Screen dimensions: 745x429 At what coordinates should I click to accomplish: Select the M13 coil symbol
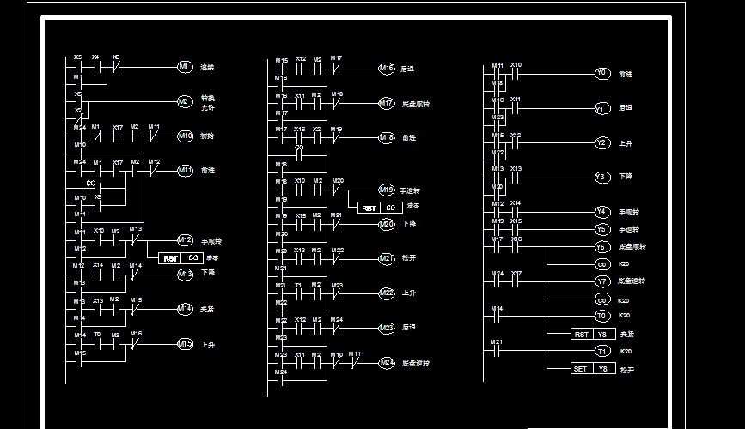(x=186, y=275)
